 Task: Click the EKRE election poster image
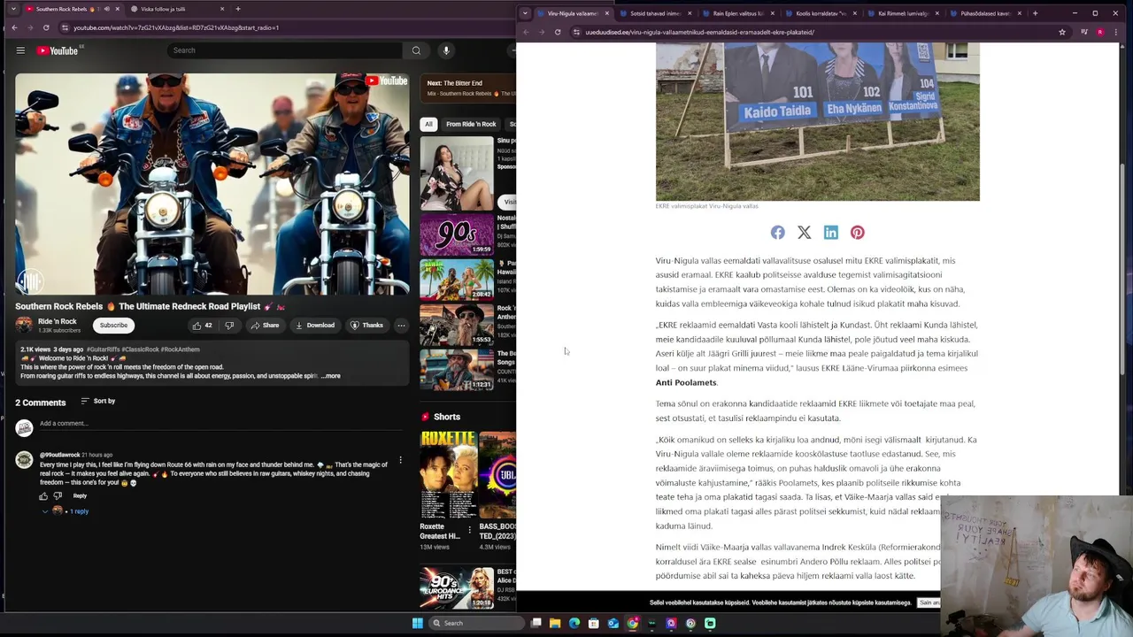[818, 122]
